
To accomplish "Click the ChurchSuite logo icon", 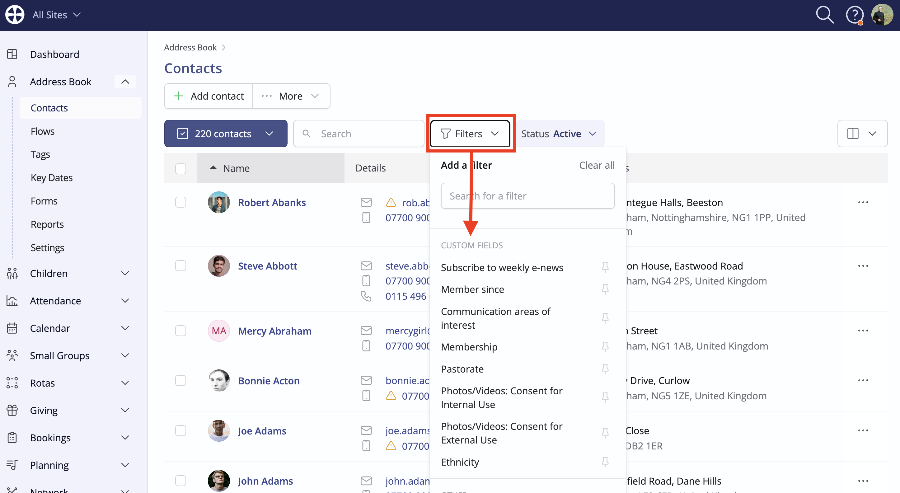I will click(15, 15).
